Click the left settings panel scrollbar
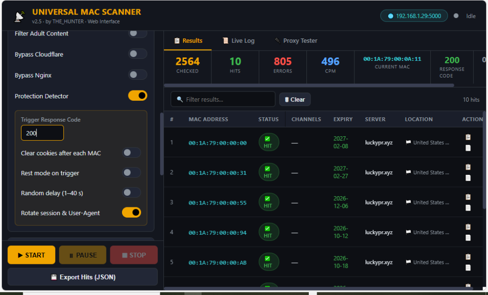 click(162, 145)
